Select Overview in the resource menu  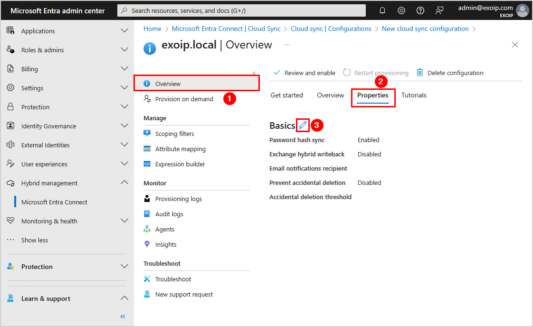tap(197, 84)
